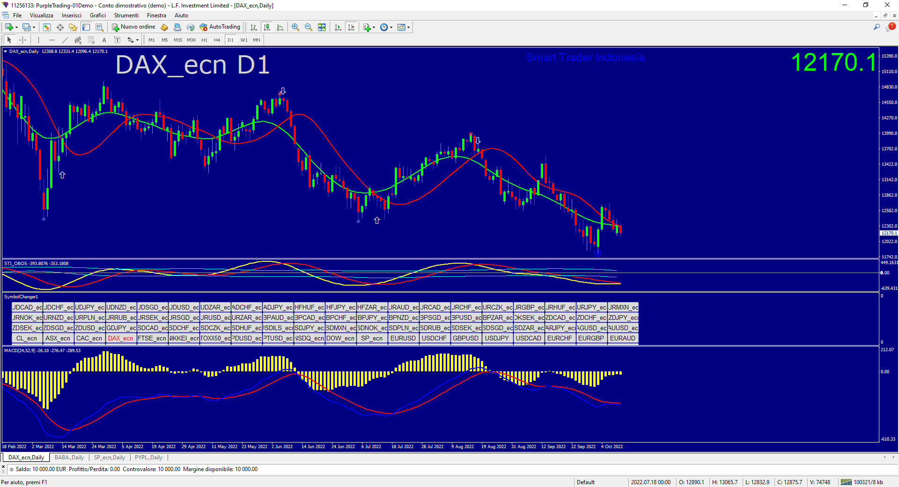This screenshot has width=899, height=487.
Task: Open the Strumenti menu
Action: pos(126,15)
